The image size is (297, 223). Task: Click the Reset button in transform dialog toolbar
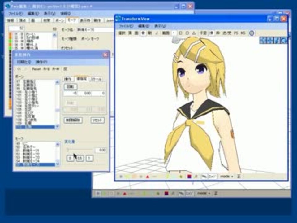[x=37, y=69]
